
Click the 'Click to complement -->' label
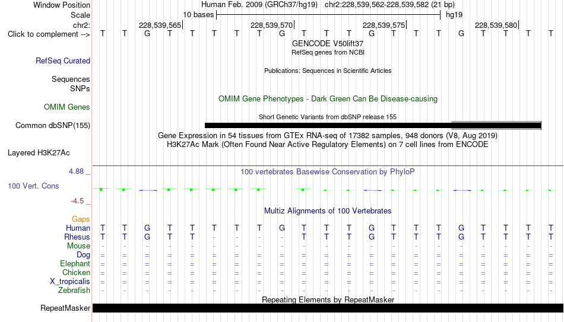(49, 34)
